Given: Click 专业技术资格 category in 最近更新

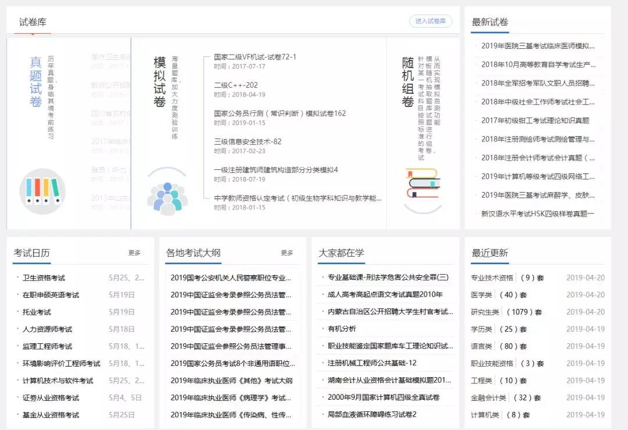Looking at the screenshot, I should [x=492, y=278].
